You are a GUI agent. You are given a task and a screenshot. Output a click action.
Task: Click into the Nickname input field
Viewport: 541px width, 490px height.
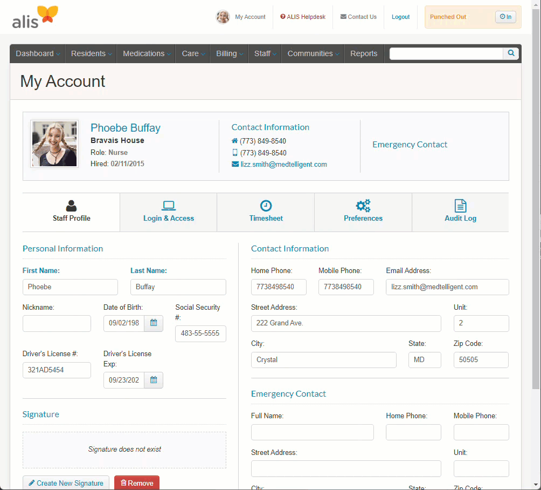point(57,324)
